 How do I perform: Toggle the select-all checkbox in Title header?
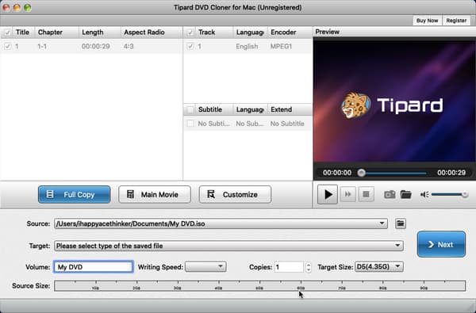(x=7, y=32)
